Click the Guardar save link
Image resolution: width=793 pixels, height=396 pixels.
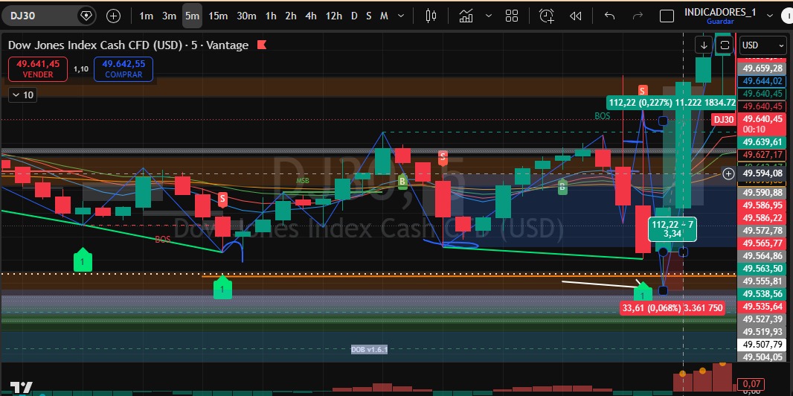pyautogui.click(x=720, y=22)
